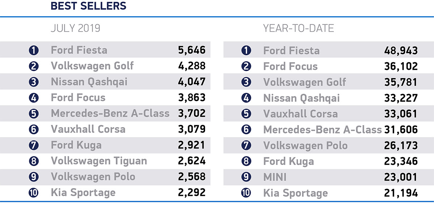Image resolution: width=434 pixels, height=216 pixels.
Task: Click the rank 9 badge beside MINI
Action: (246, 177)
